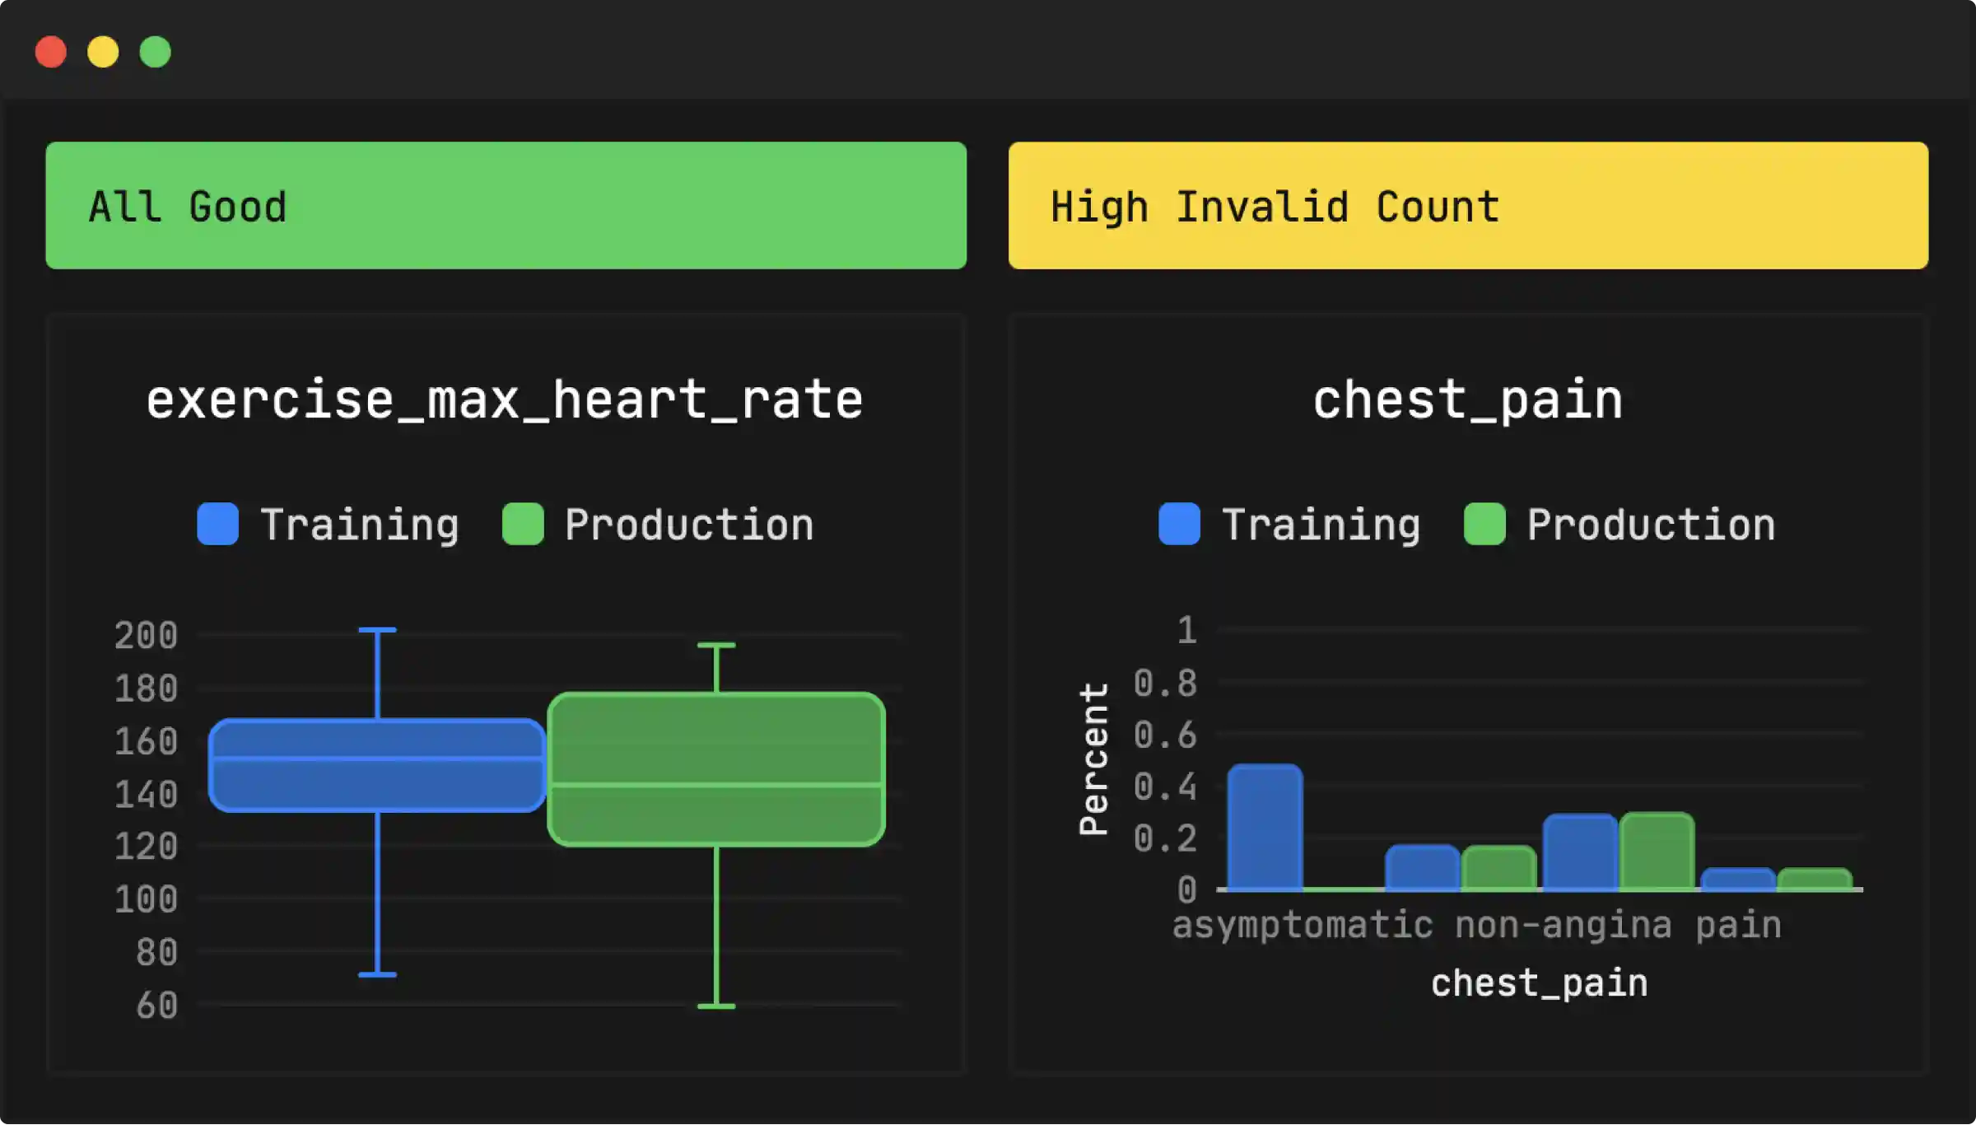Viewport: 1976px width, 1125px height.
Task: Toggle Production legend in chest_pain chart
Action: click(x=1650, y=525)
